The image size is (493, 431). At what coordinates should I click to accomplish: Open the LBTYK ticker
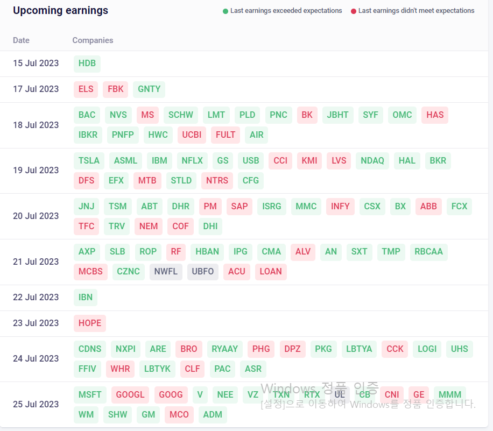[157, 369]
